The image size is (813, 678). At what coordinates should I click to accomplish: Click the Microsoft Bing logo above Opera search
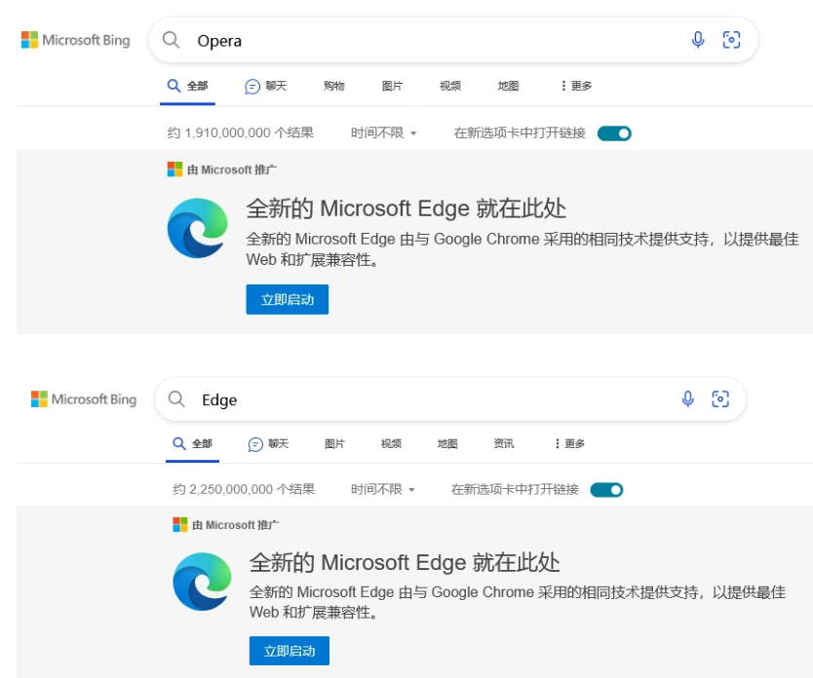pyautogui.click(x=76, y=40)
